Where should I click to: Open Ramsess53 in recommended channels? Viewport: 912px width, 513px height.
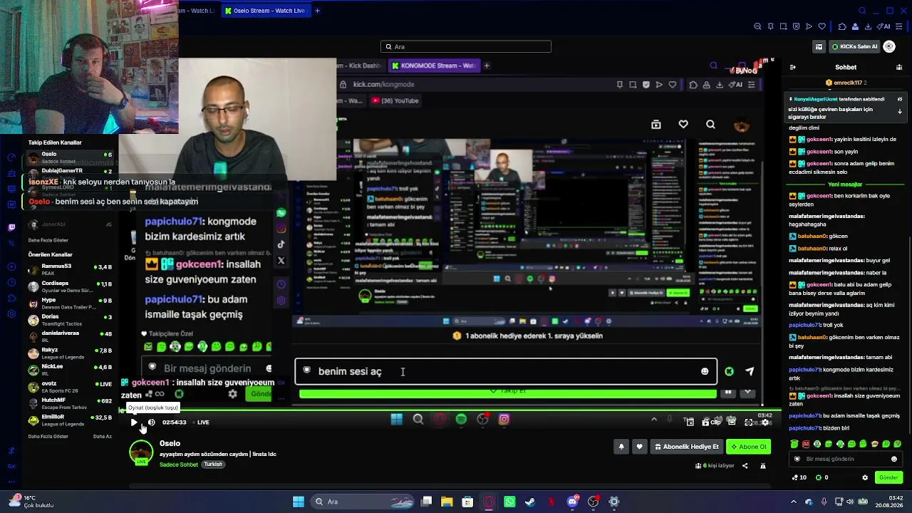(70, 269)
